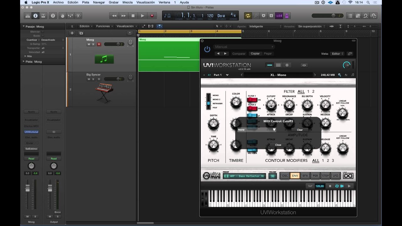This screenshot has width=402, height=226.
Task: Adjust the Moog track volume slider
Action: [114, 44]
